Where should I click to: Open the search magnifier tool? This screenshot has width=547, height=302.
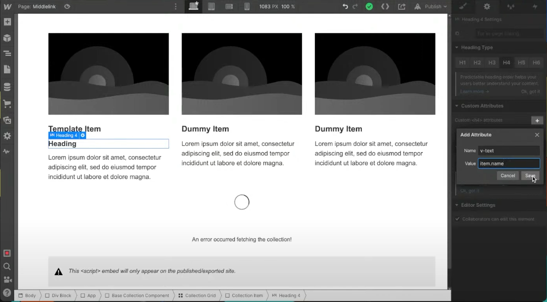point(7,267)
